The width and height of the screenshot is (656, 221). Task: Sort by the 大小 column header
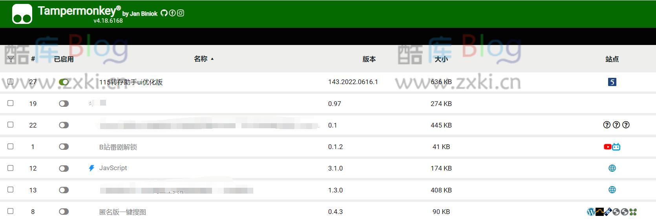point(441,59)
